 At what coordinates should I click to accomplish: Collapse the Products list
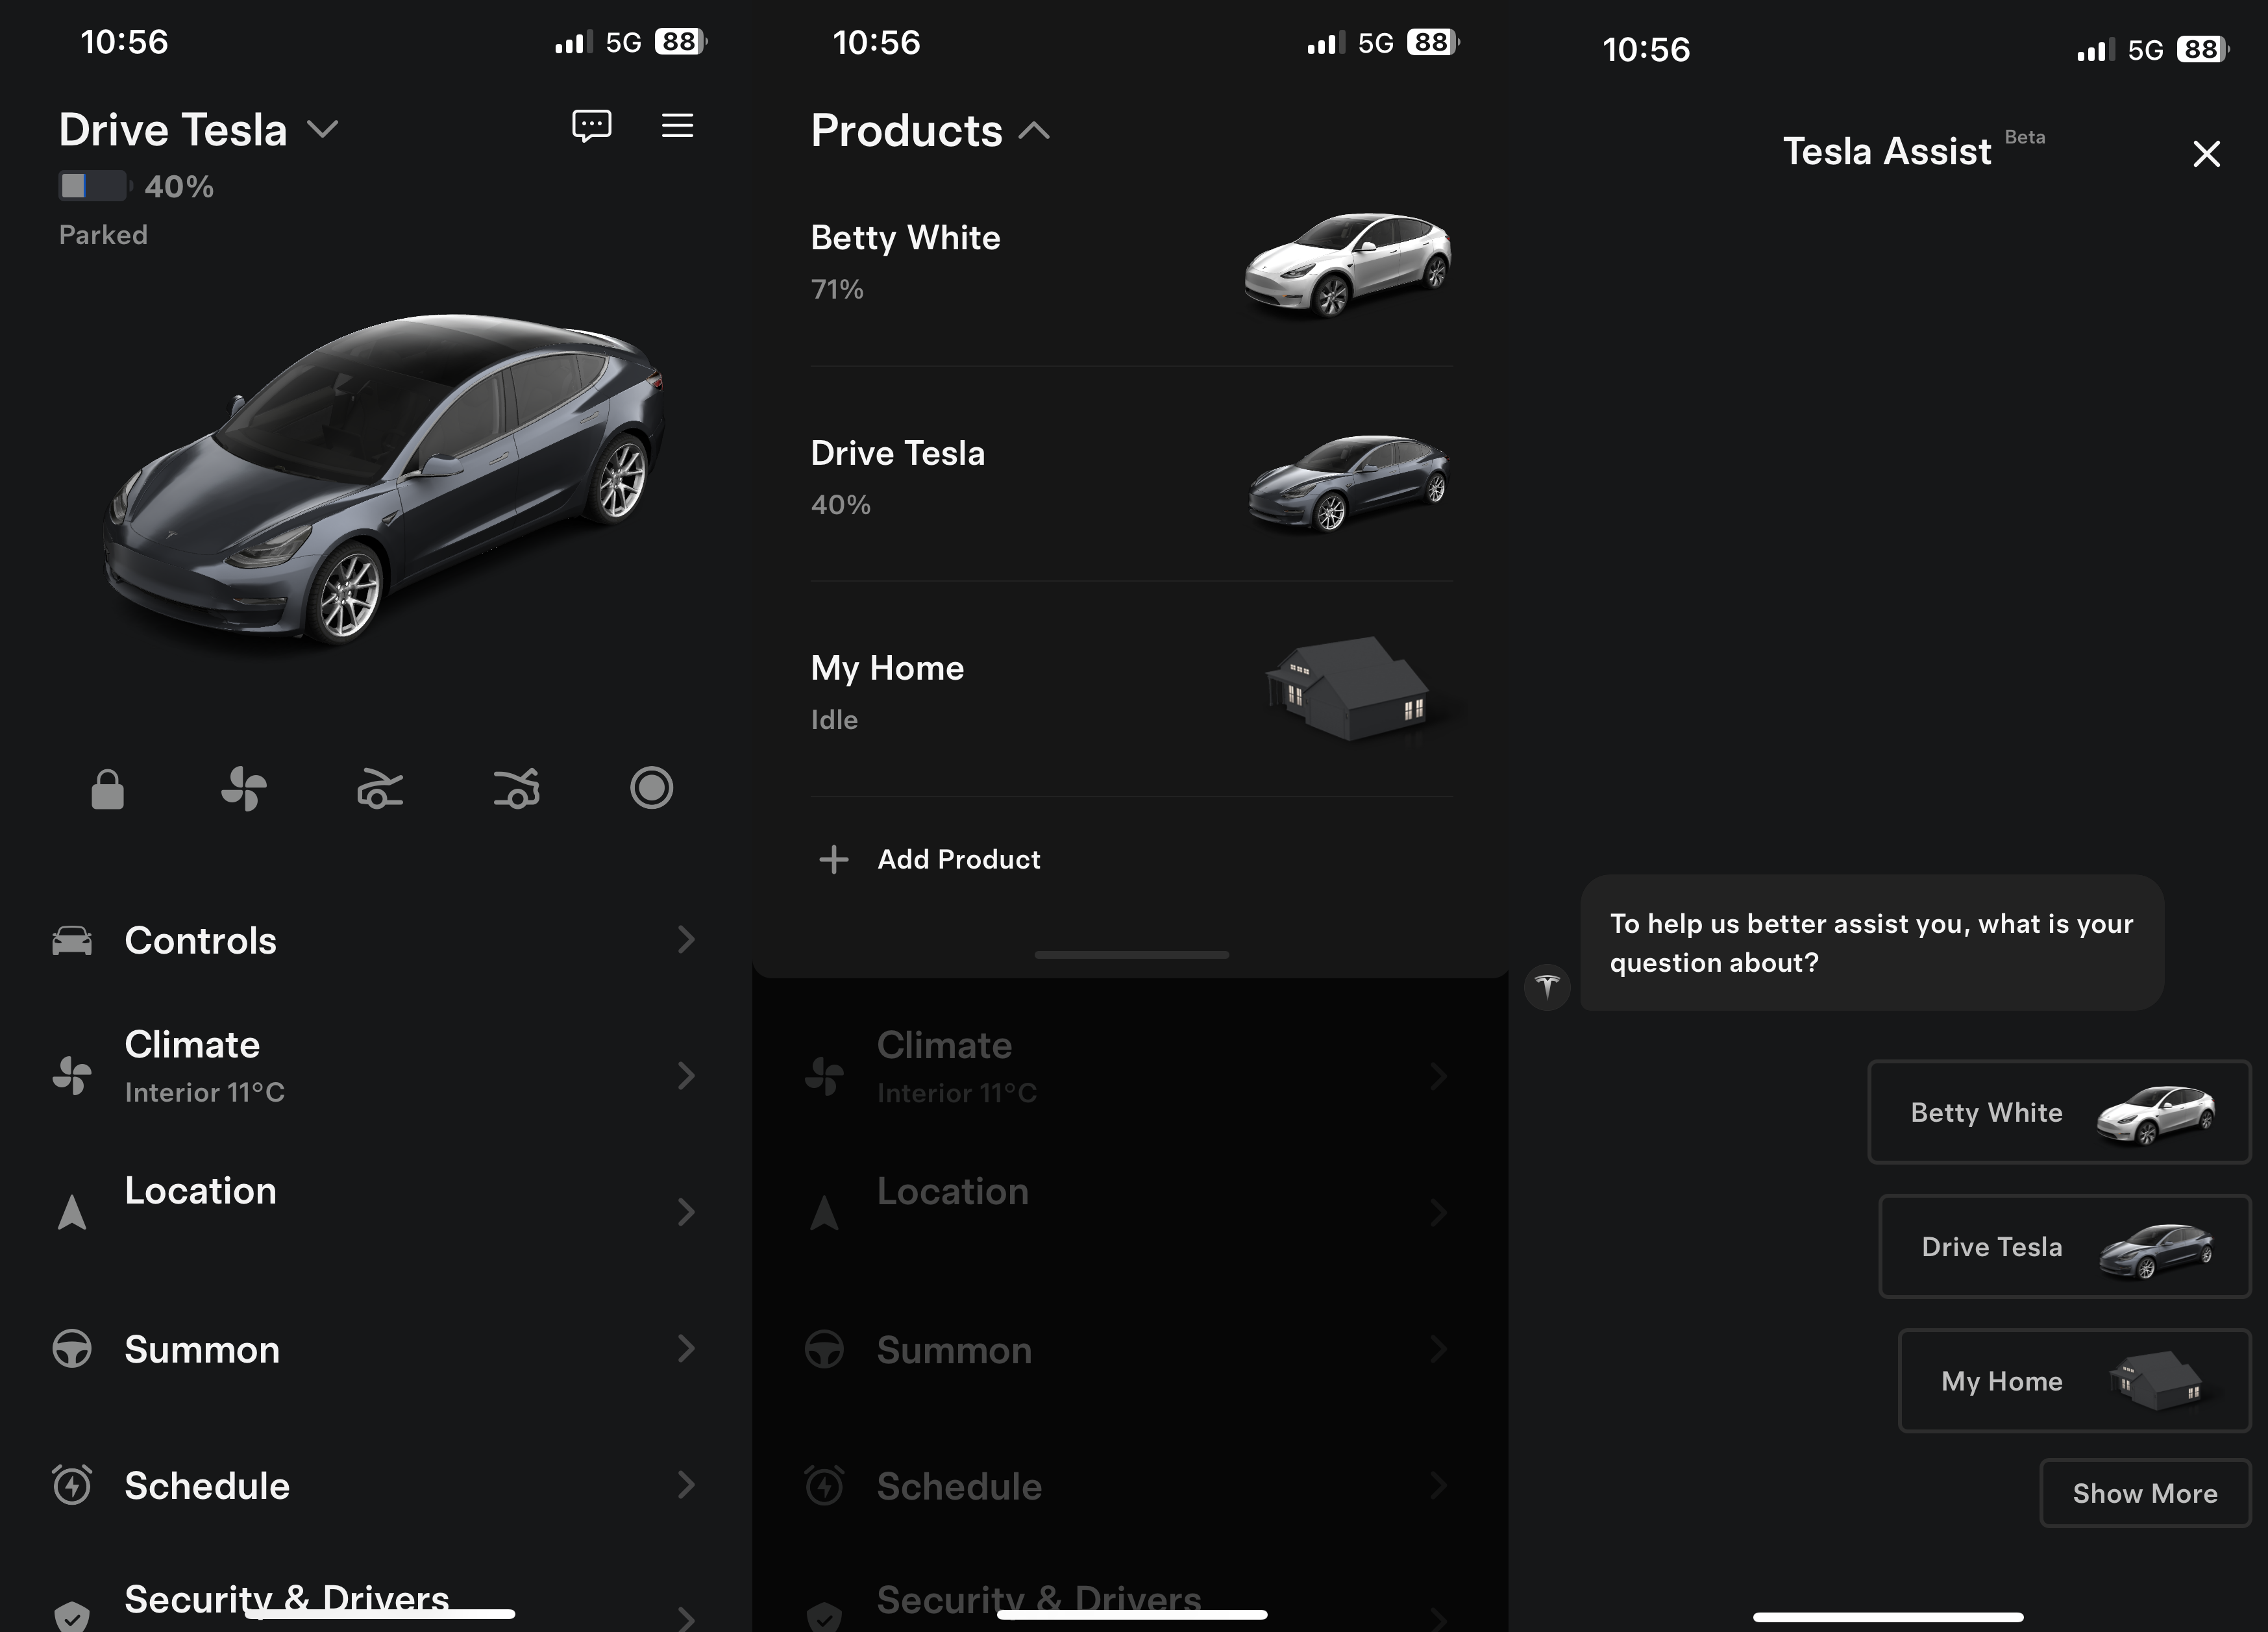tap(1035, 130)
